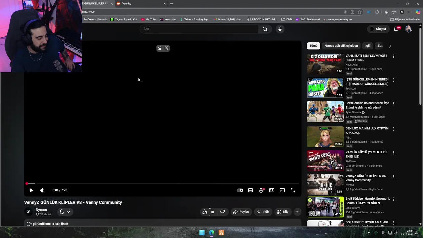
Task: Expand the subscription notification bell dropdown
Action: point(65,212)
